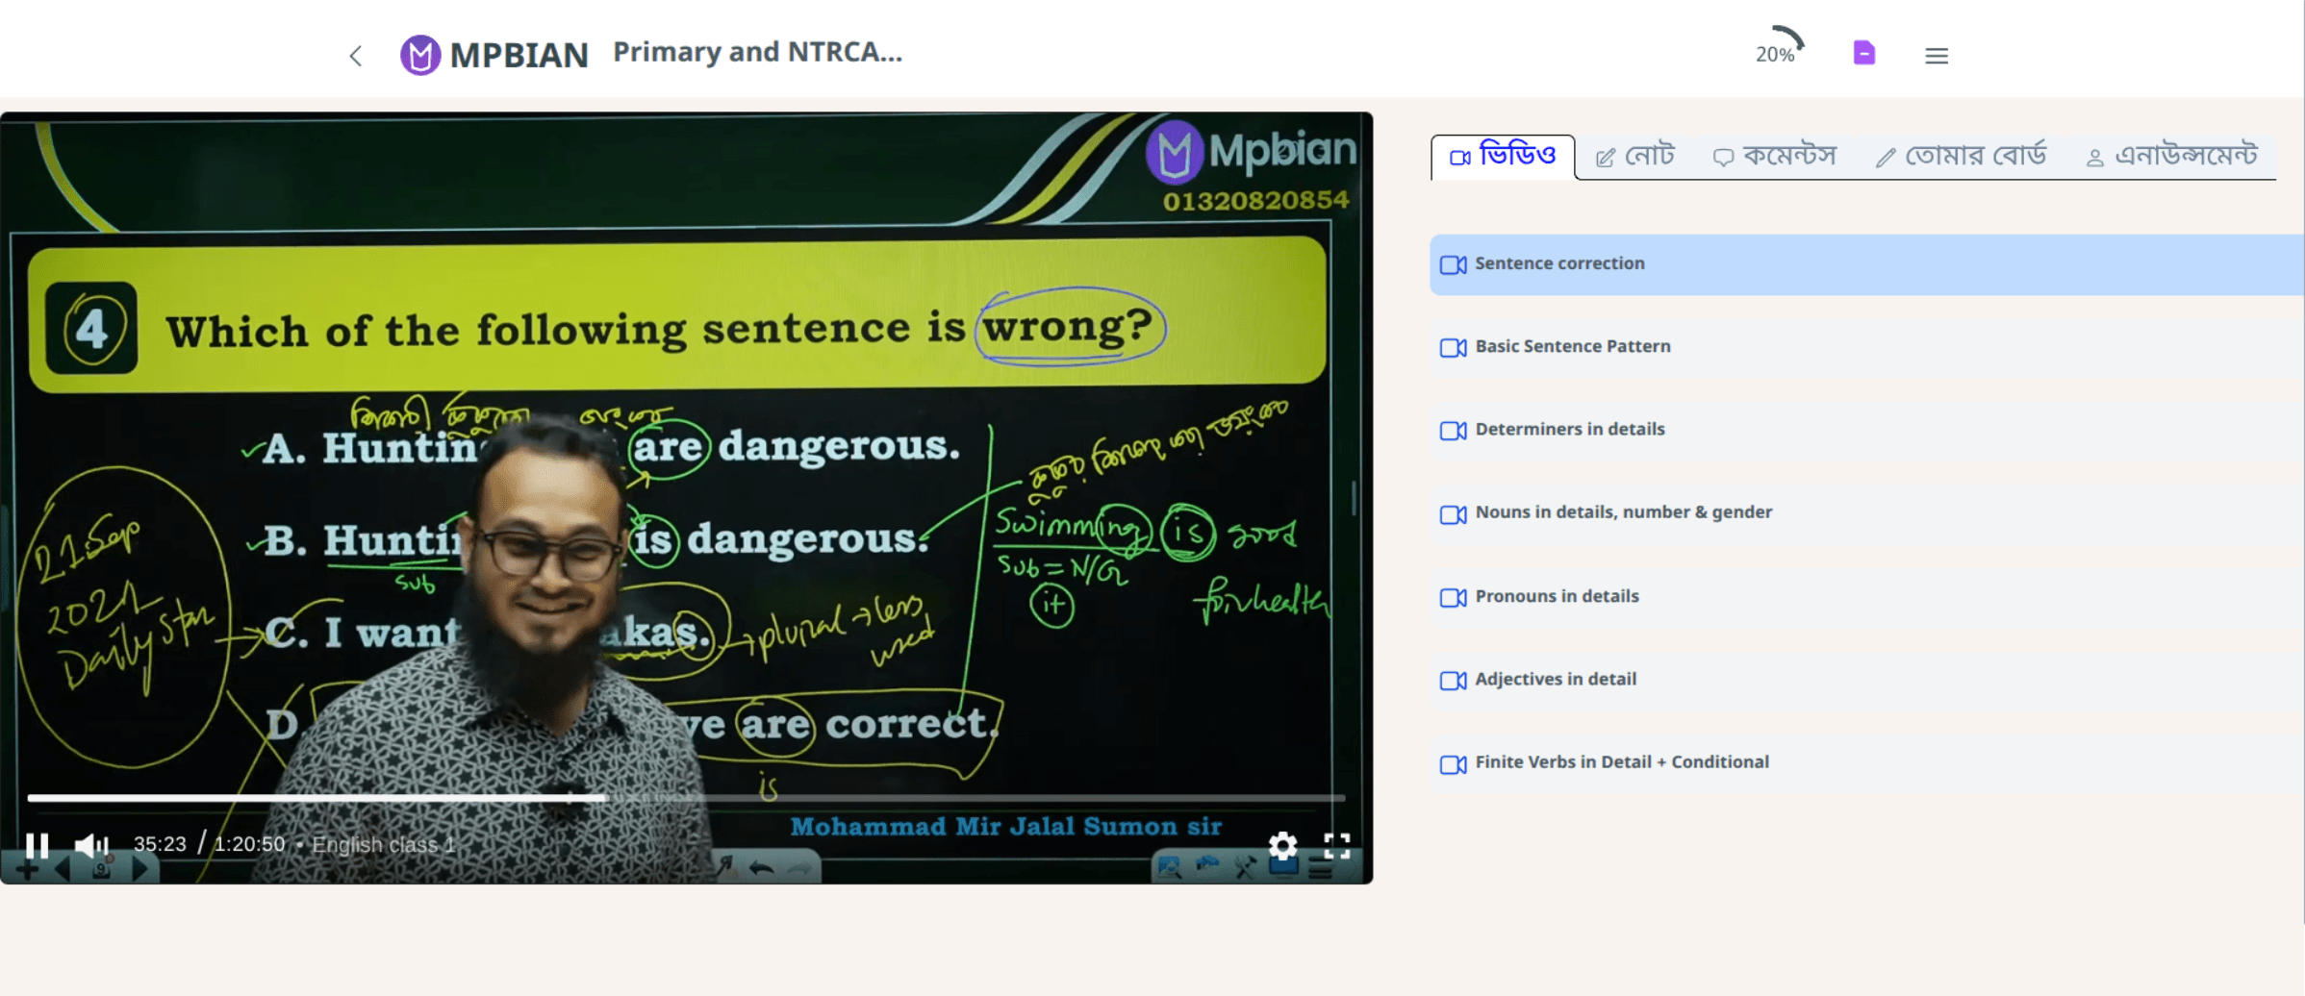The width and height of the screenshot is (2305, 996).
Task: Open the hamburger menu at top right
Action: coord(1937,55)
